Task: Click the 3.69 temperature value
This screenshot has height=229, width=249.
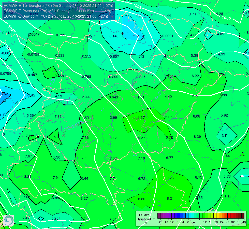Action: click(x=113, y=118)
